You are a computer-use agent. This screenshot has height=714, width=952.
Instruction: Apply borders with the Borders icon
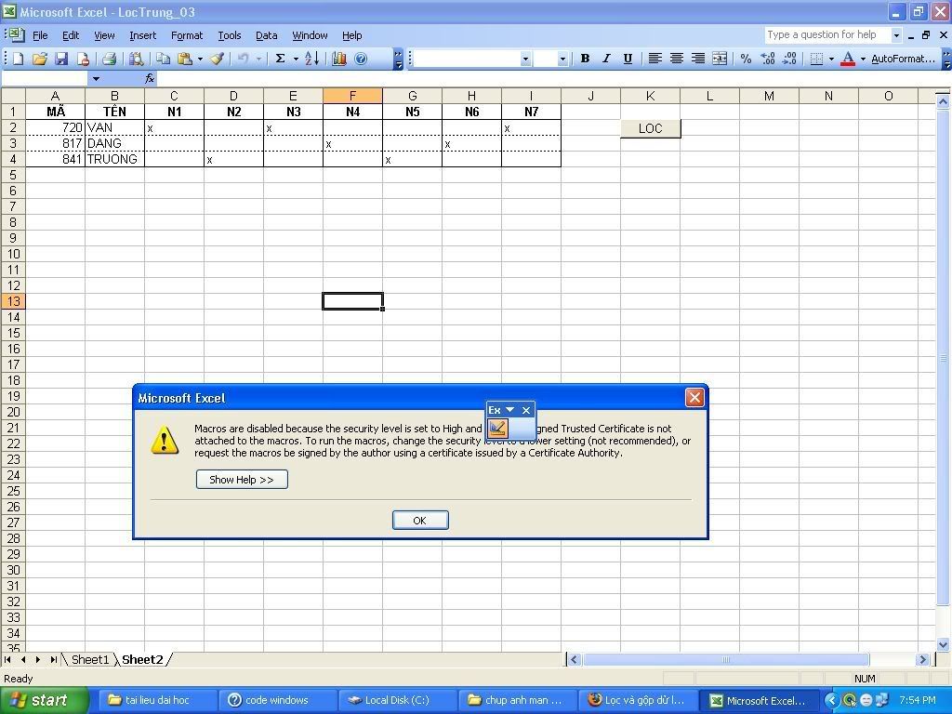point(816,59)
